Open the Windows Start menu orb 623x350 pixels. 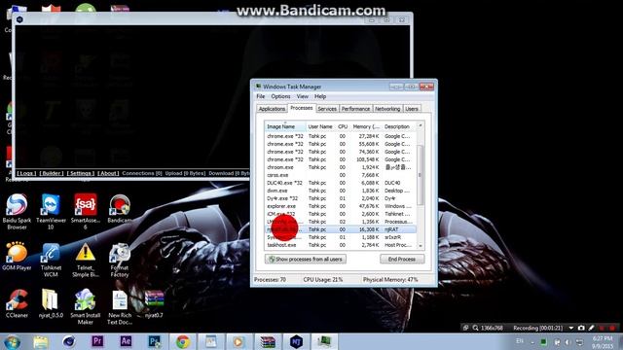tap(13, 342)
